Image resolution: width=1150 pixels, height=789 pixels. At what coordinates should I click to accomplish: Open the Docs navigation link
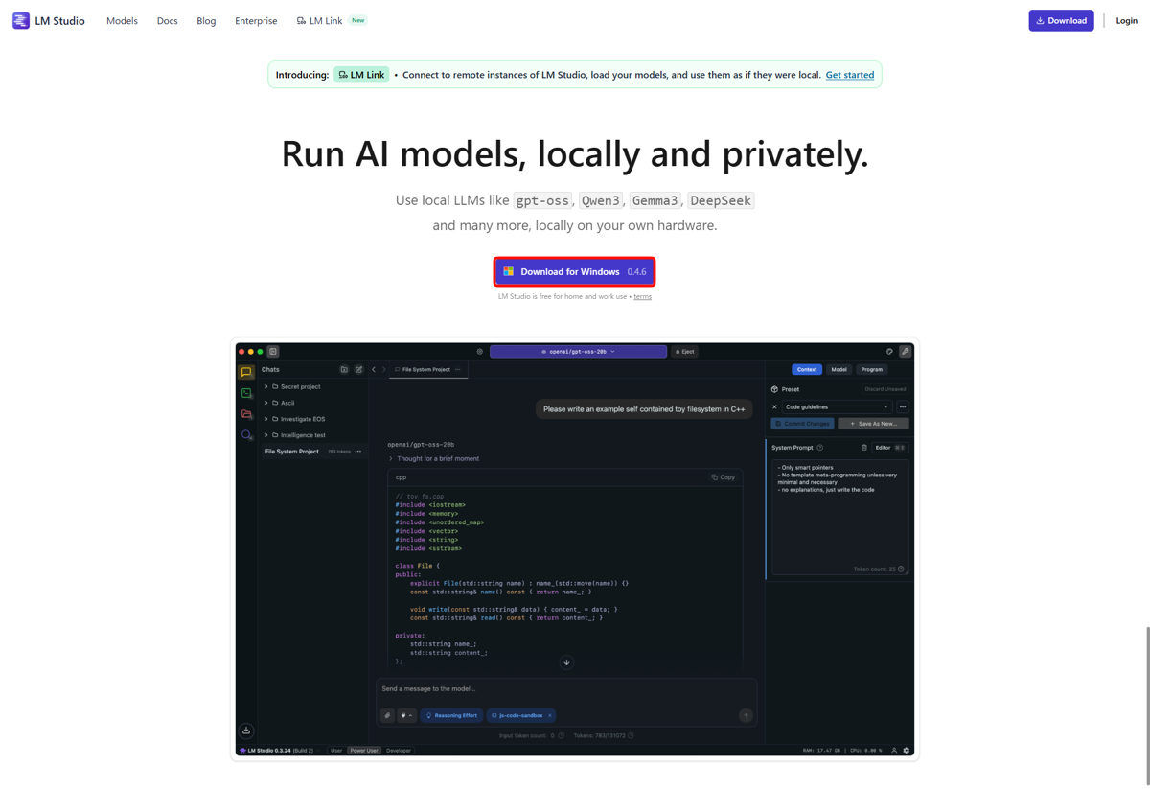(x=167, y=20)
